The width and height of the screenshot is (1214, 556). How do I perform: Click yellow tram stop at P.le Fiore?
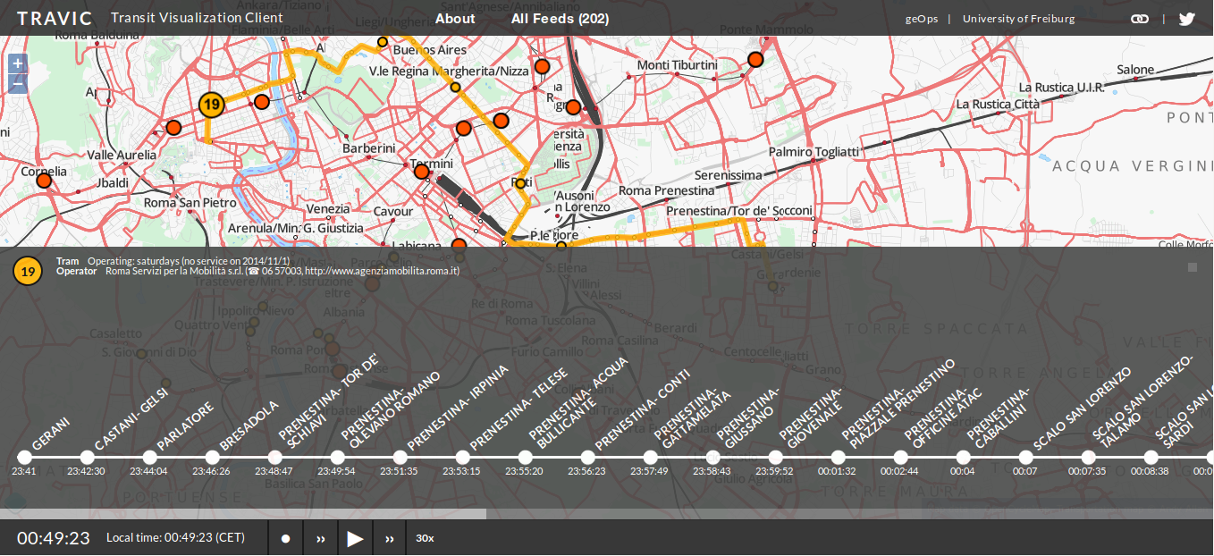click(x=561, y=246)
